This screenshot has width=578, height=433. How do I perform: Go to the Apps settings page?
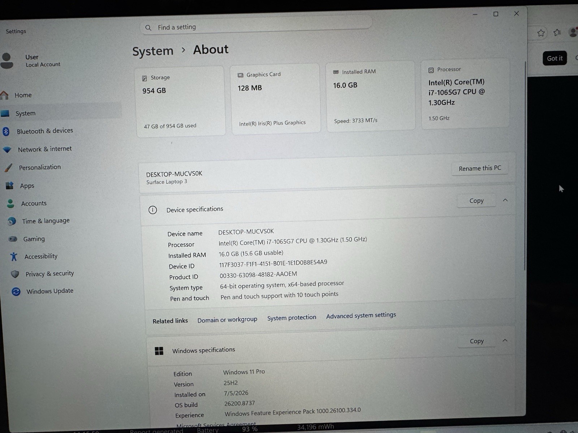[x=27, y=186]
